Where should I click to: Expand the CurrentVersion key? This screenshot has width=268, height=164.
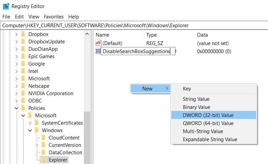[36, 145]
